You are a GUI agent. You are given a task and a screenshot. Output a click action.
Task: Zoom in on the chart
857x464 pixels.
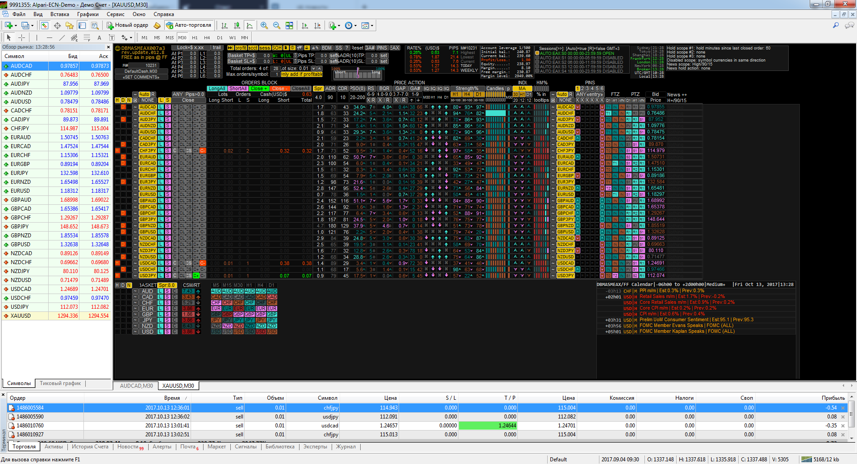point(264,25)
